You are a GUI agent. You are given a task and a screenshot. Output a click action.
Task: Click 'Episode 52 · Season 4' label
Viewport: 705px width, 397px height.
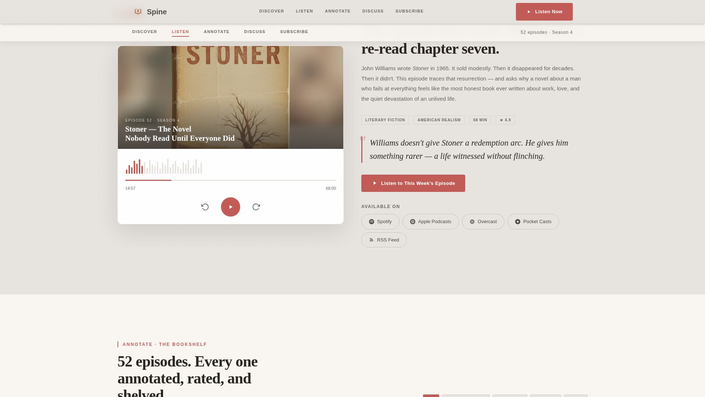point(152,120)
